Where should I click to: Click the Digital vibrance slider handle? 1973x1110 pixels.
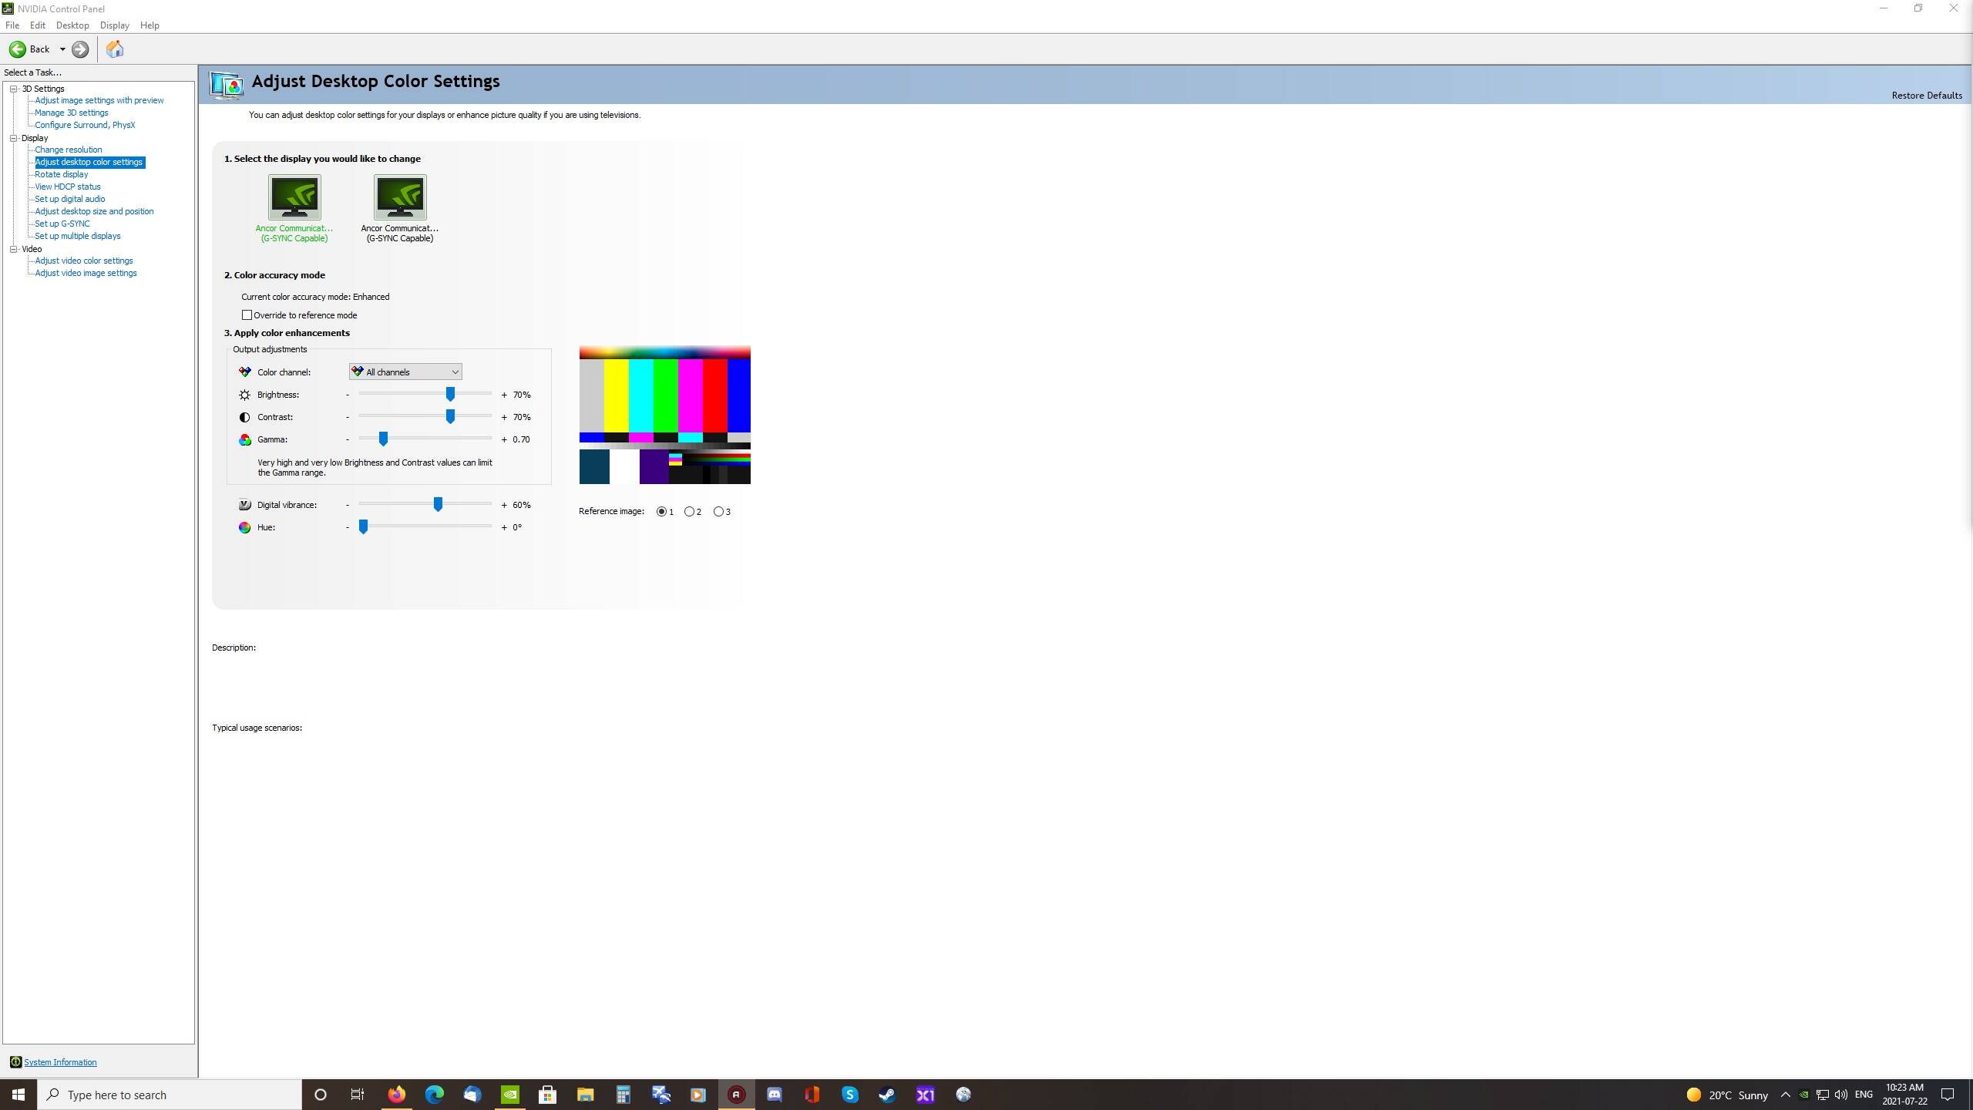[x=438, y=505]
